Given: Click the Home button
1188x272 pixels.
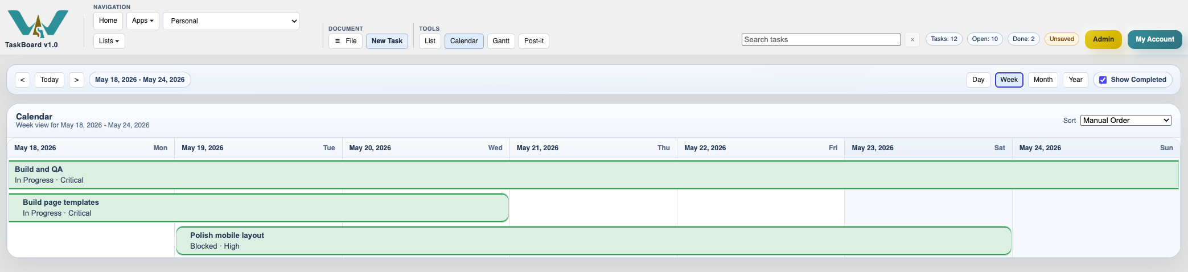Looking at the screenshot, I should click(x=108, y=20).
